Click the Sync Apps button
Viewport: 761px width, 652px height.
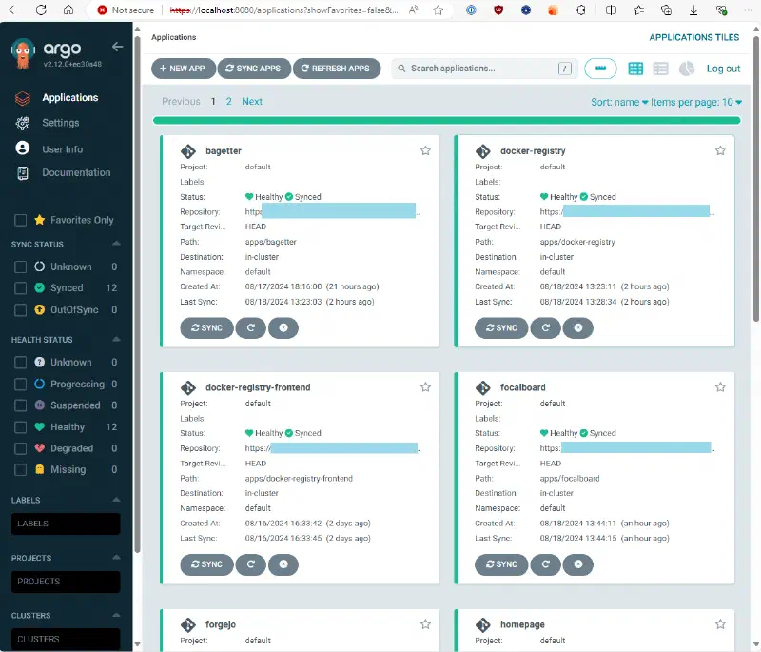(254, 69)
